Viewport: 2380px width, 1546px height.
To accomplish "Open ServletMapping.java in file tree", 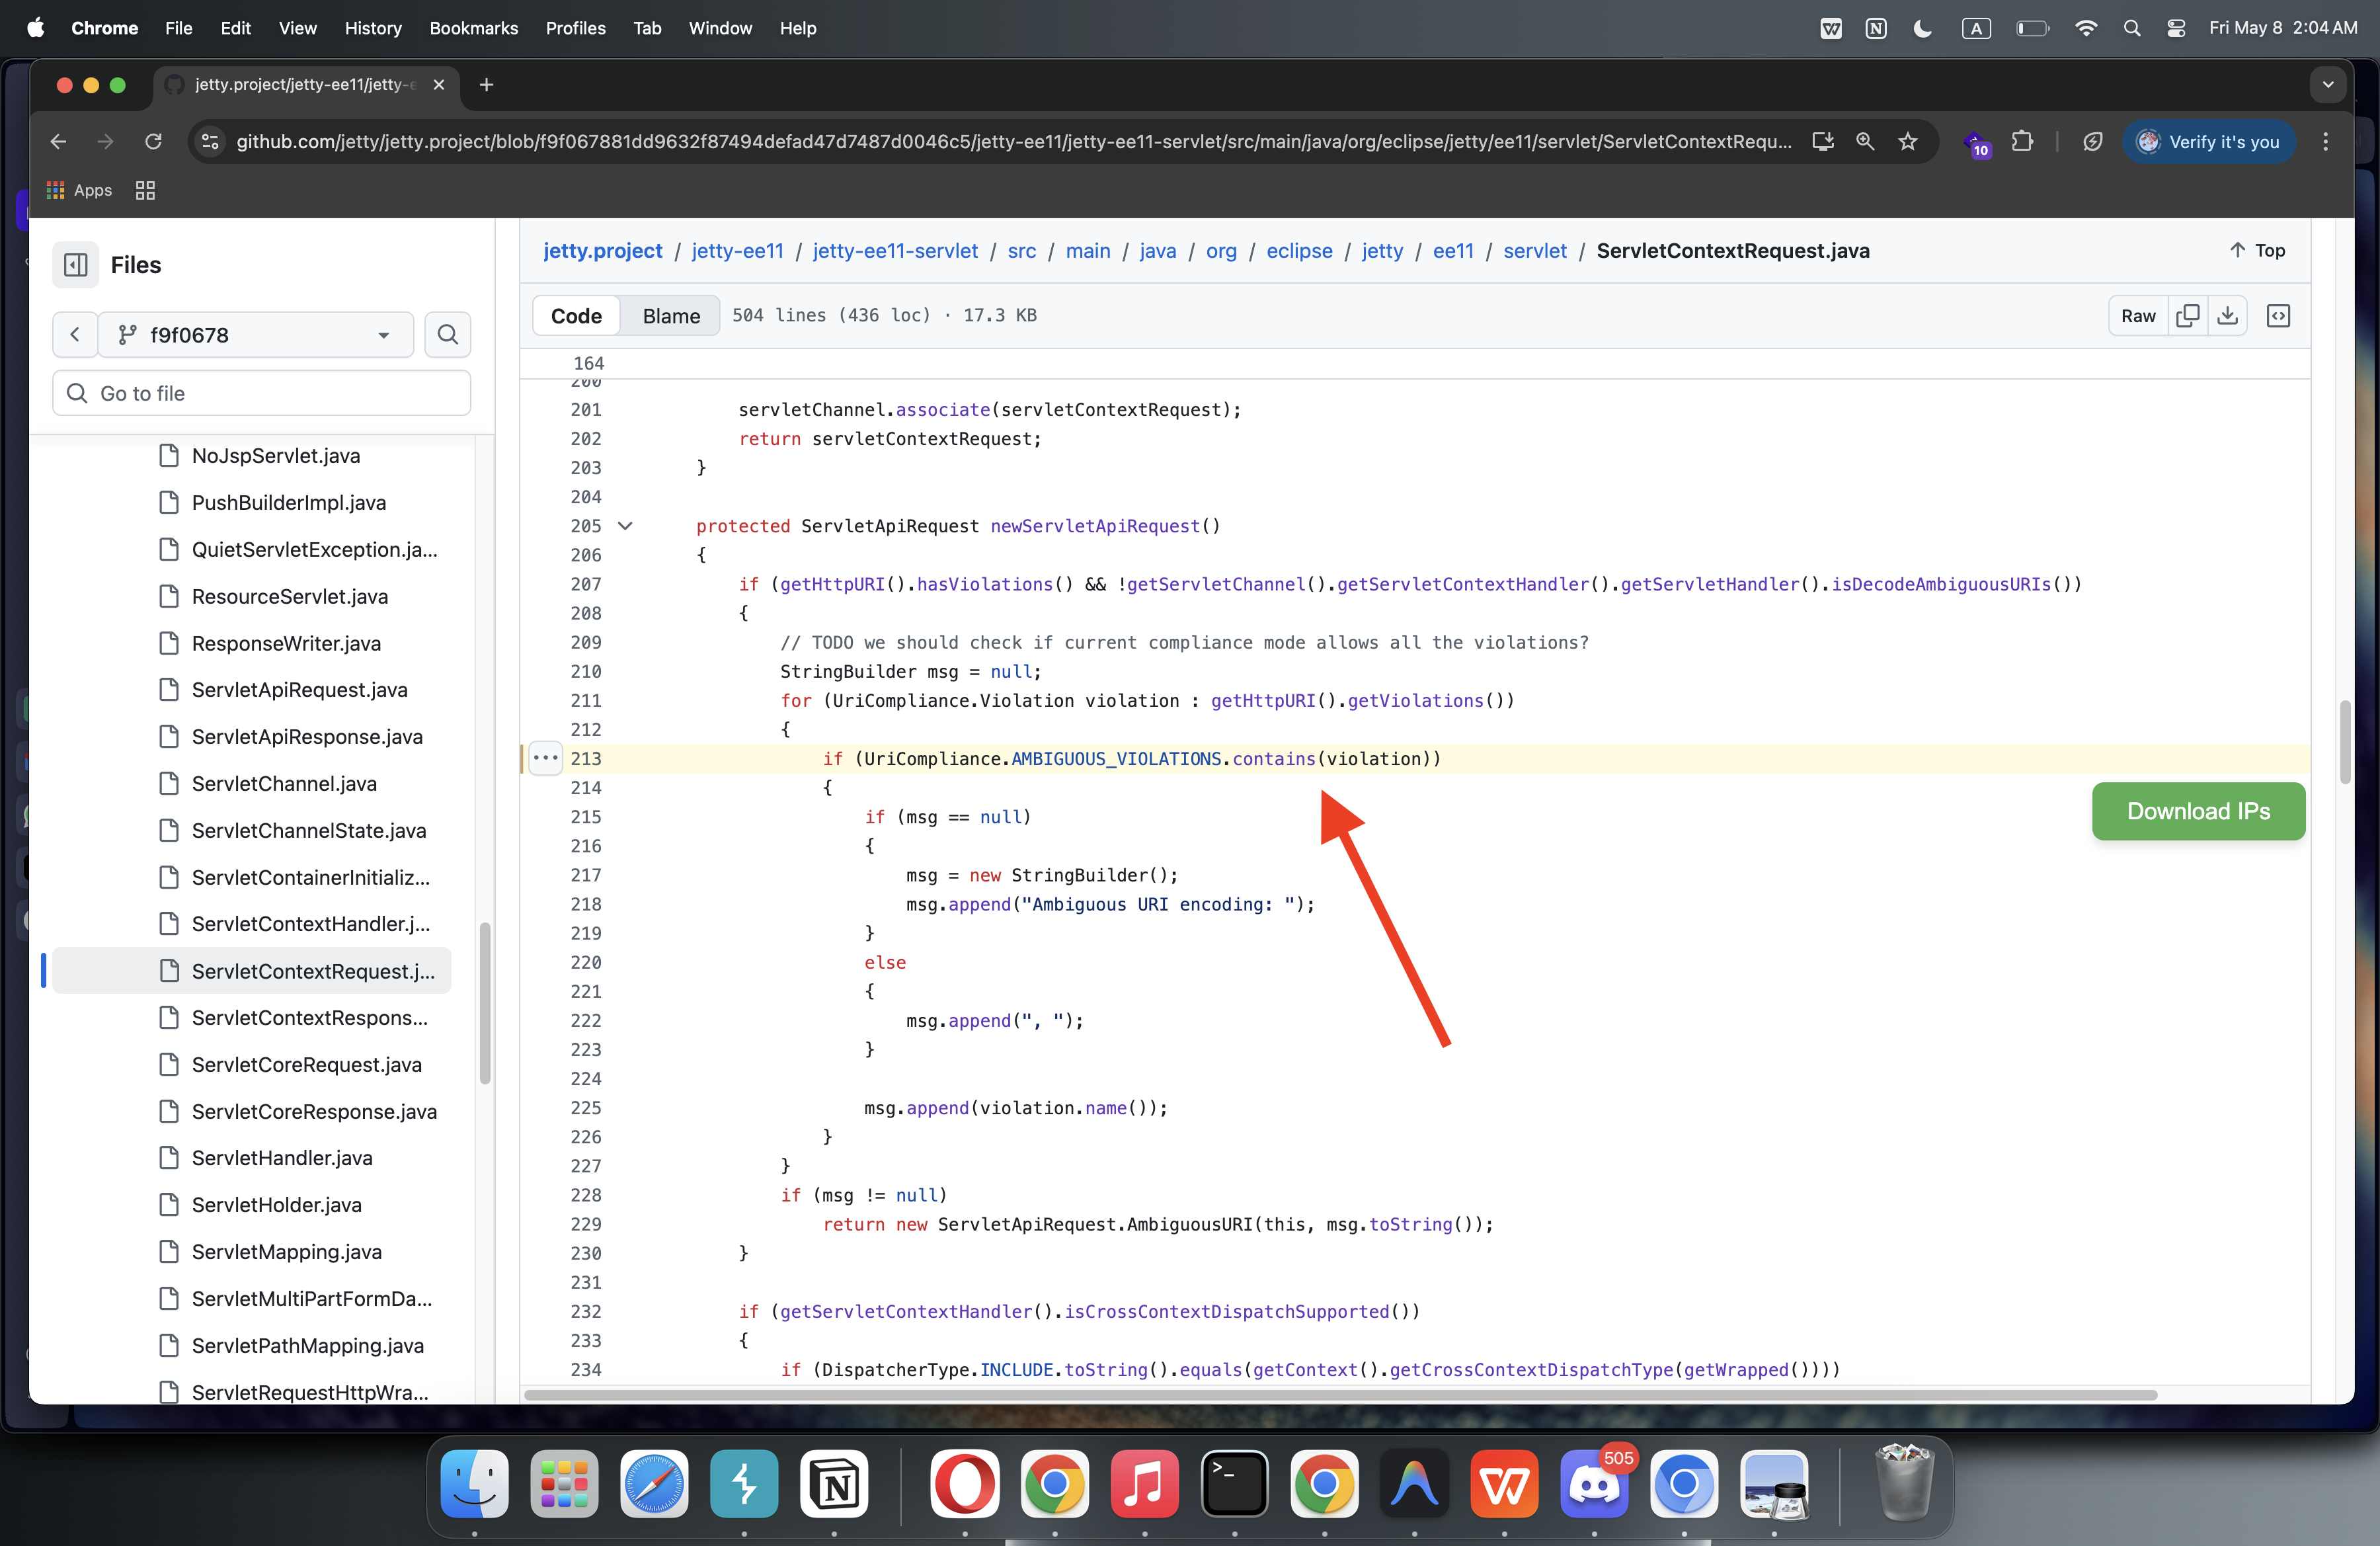I will pyautogui.click(x=287, y=1251).
